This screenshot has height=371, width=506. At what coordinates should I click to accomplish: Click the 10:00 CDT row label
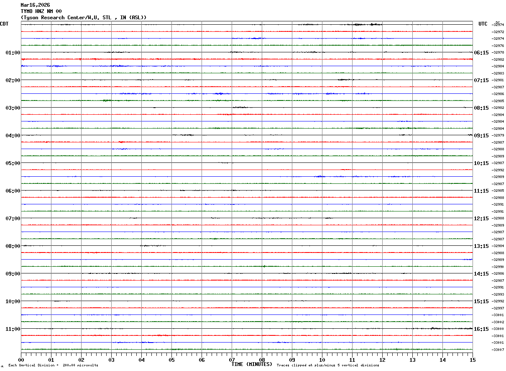point(13,301)
